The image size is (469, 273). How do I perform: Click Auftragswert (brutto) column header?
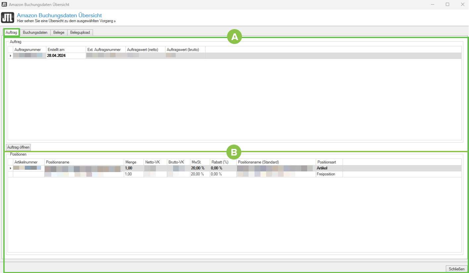point(183,50)
